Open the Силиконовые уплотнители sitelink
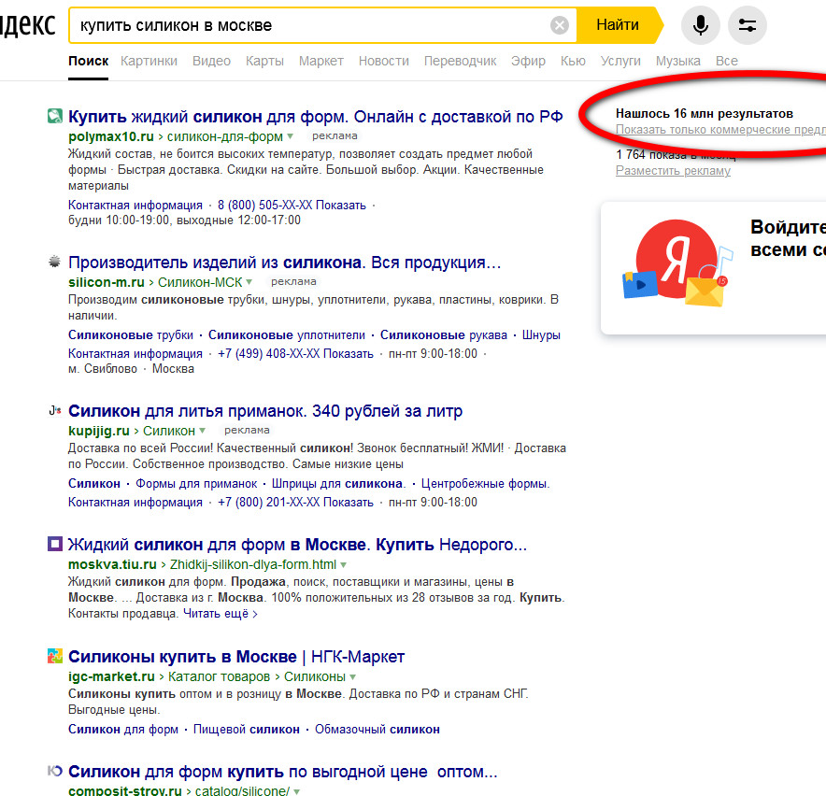826x796 pixels. [x=287, y=335]
